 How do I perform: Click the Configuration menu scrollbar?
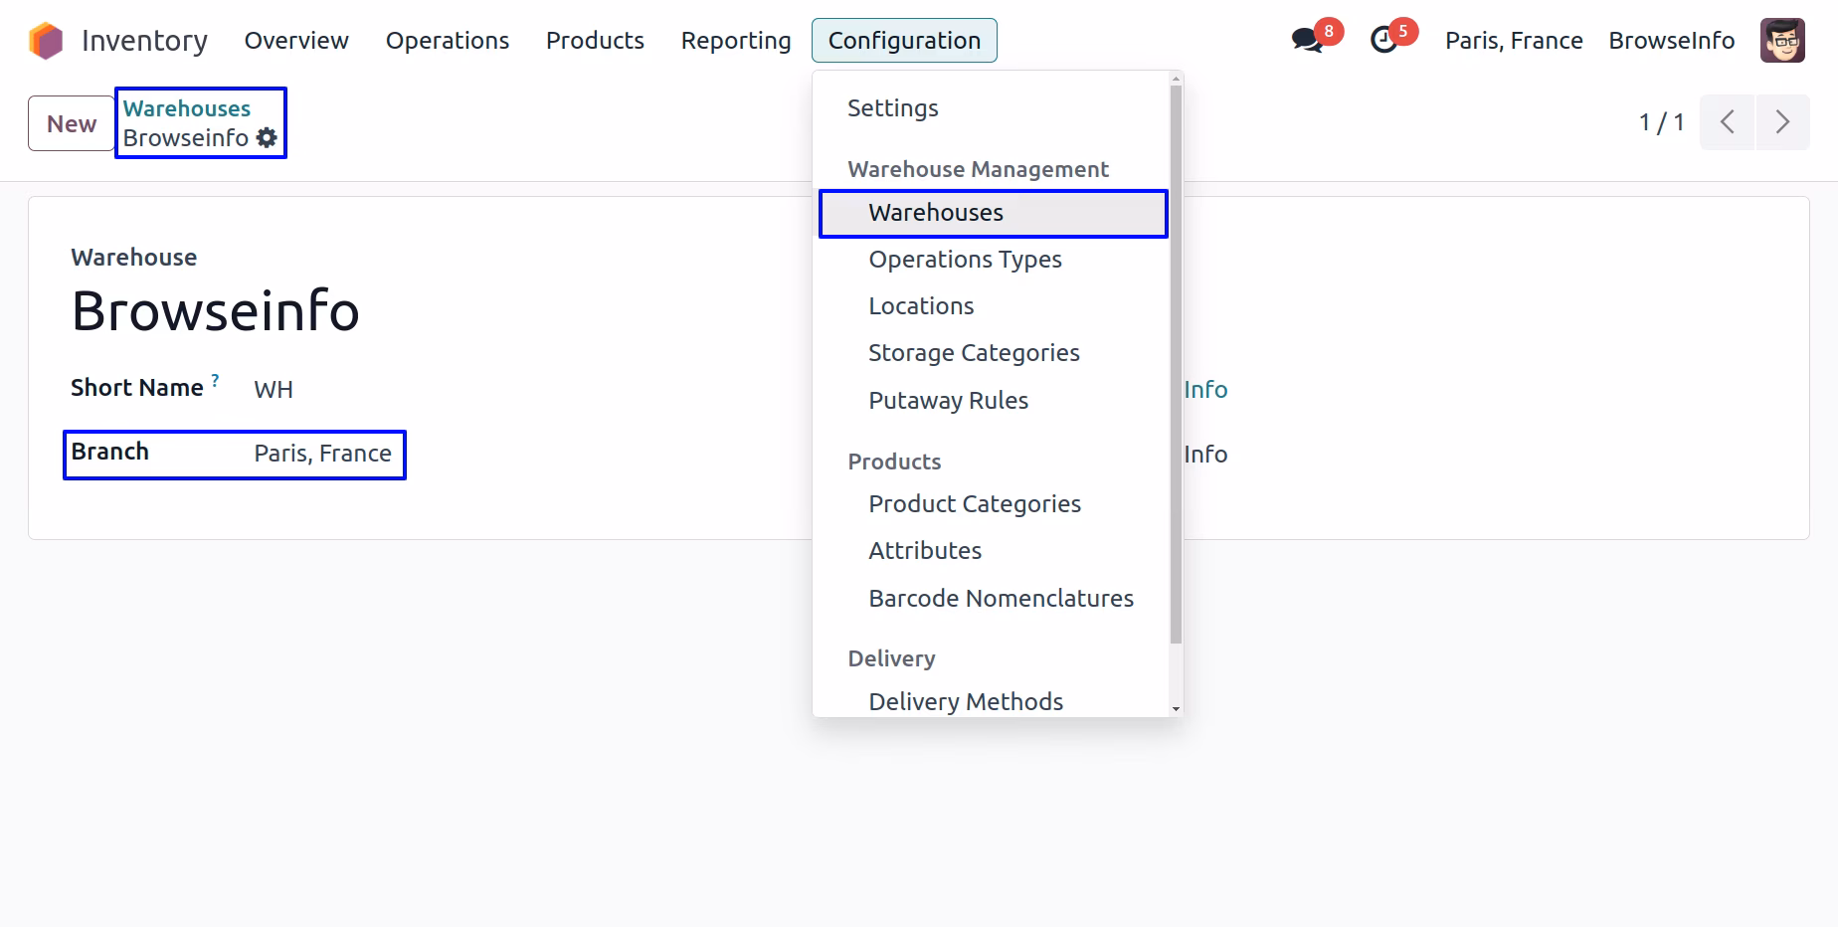click(x=1176, y=364)
